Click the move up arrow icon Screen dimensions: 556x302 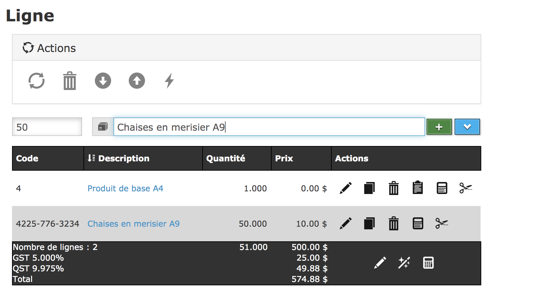click(x=137, y=81)
